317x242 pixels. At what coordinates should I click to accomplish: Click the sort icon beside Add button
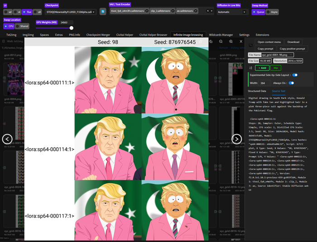[x=250, y=67]
